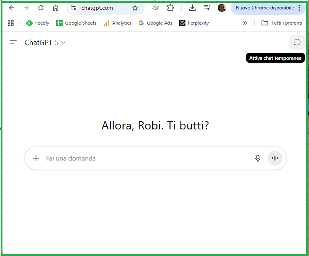Go back to the previous page
Screen dimensions: 309x256
coord(11,8)
